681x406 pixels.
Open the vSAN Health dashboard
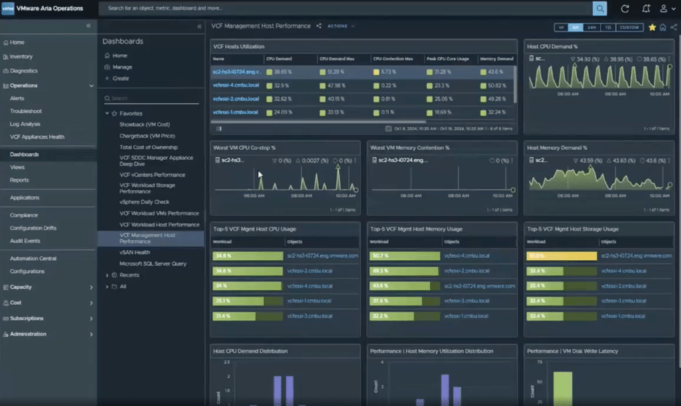point(134,253)
